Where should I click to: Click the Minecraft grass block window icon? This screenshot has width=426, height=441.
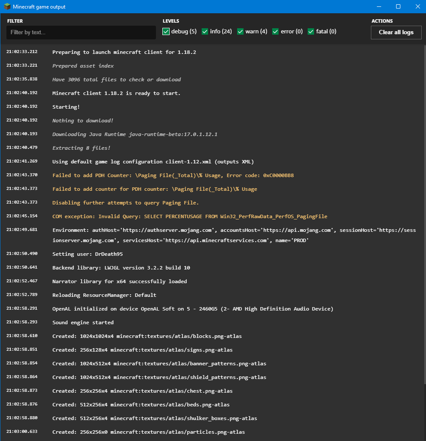[x=7, y=6]
